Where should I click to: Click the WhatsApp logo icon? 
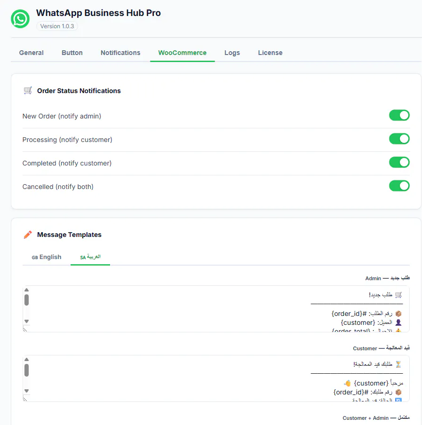20,19
